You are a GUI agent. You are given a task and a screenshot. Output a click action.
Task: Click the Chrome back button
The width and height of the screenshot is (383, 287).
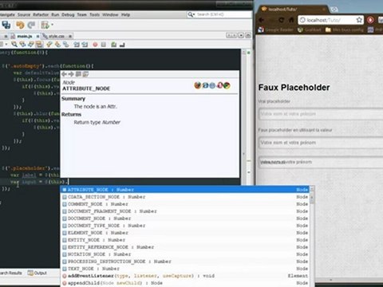[262, 20]
